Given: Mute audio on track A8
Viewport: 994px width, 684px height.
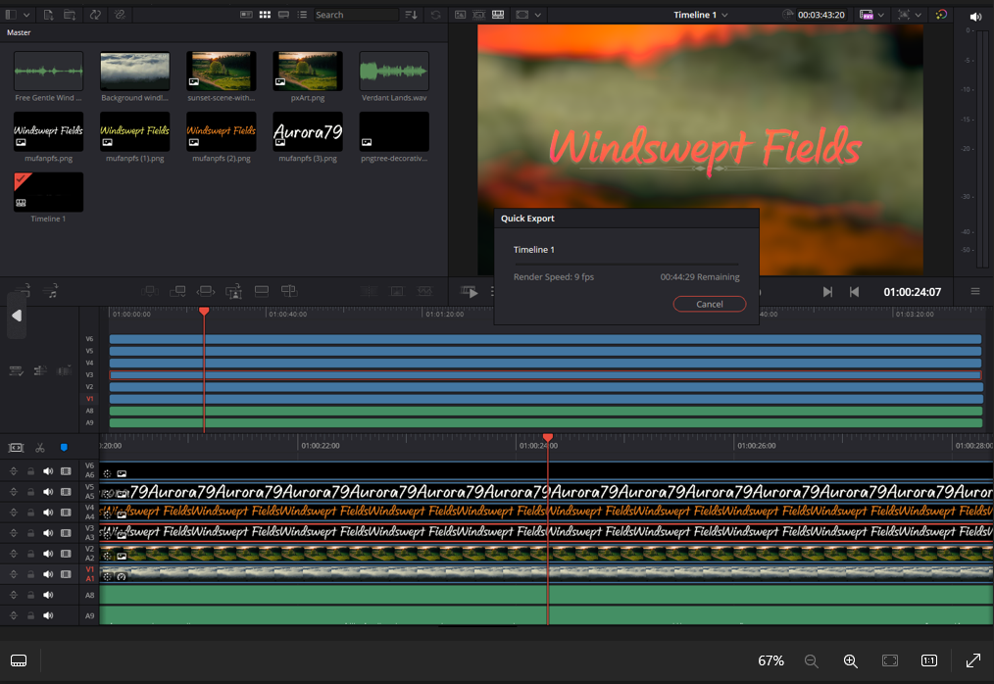Looking at the screenshot, I should (48, 595).
